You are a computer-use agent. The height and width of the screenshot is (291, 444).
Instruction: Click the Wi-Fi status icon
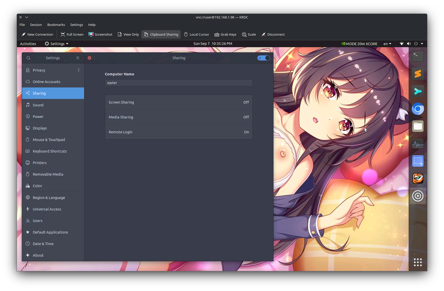402,44
